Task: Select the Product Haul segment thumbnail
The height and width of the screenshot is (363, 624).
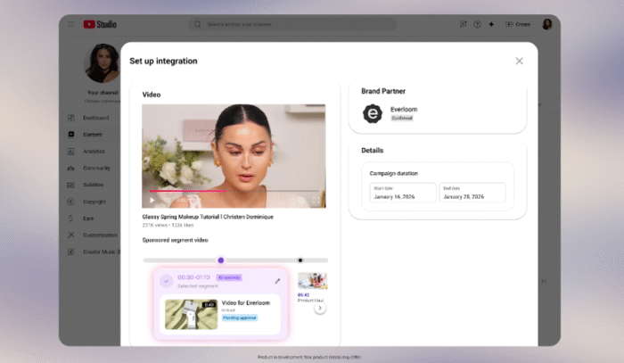Action: point(312,281)
